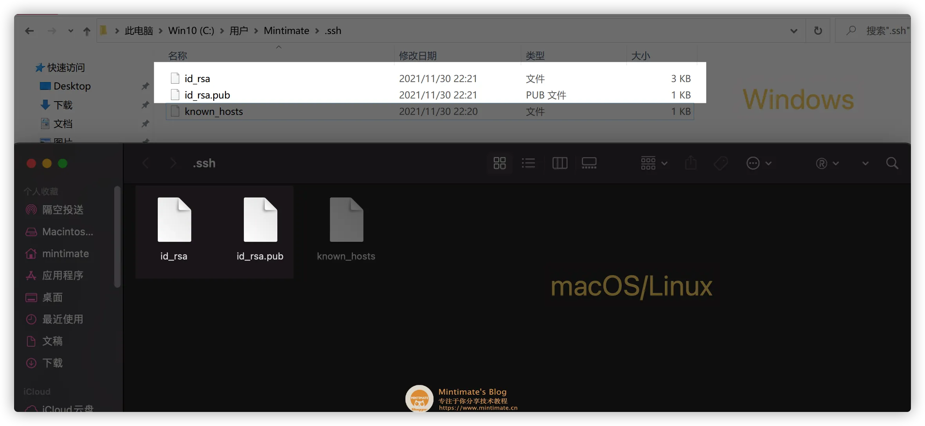Open 下载 in Explorer quick access
This screenshot has width=925, height=426.
click(57, 105)
